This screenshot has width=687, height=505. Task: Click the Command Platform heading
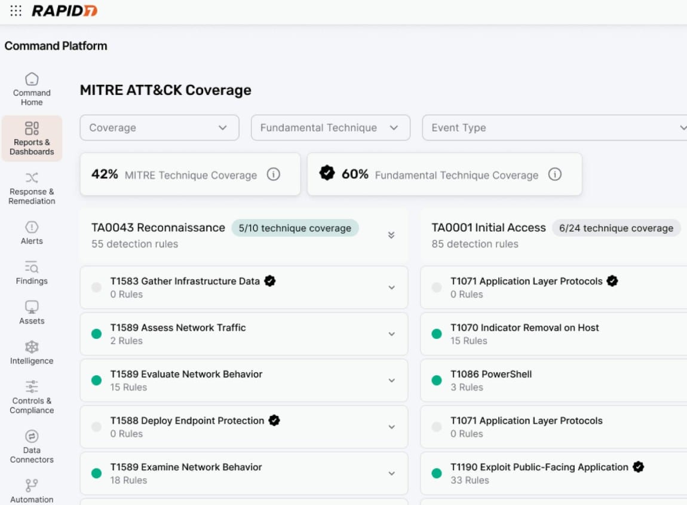coord(56,45)
